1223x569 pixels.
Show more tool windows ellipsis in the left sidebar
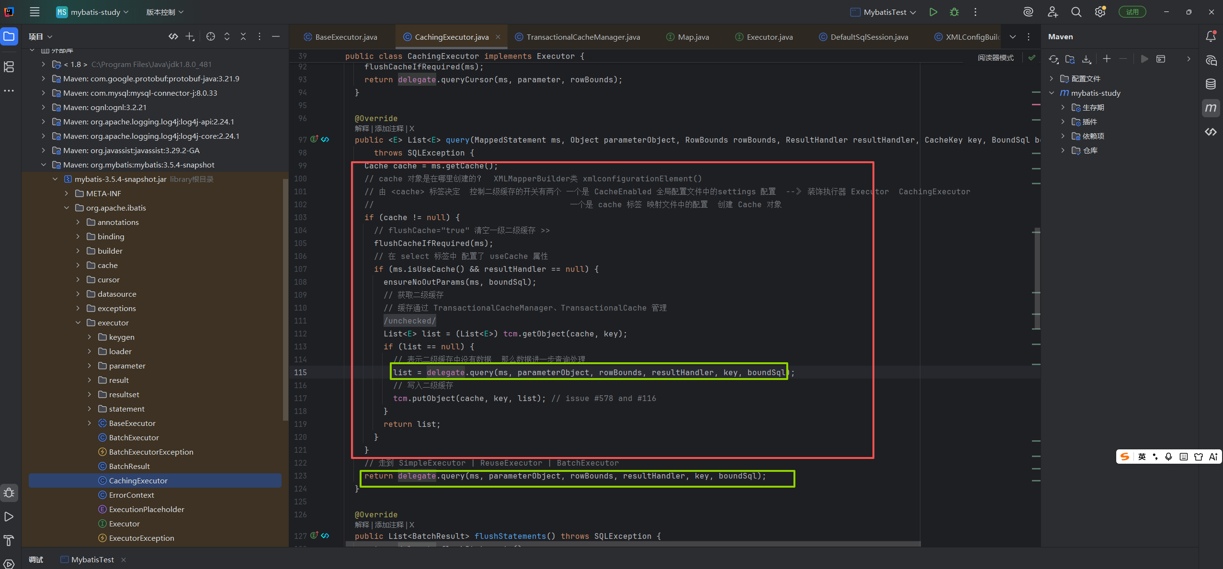coord(9,90)
